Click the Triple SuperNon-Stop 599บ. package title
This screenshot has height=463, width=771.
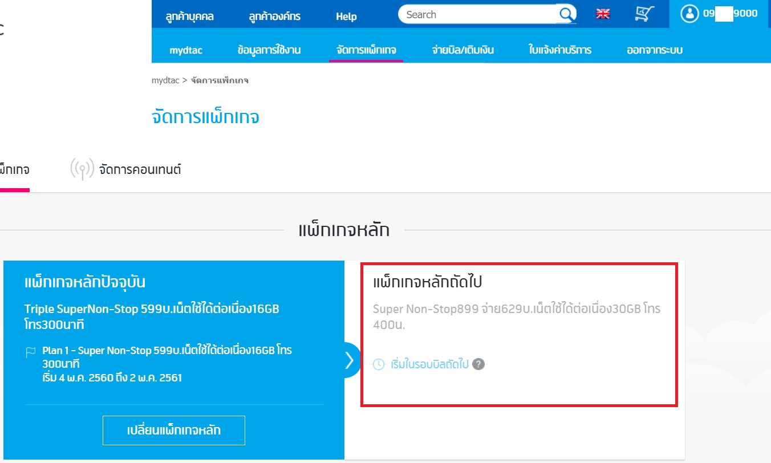(x=152, y=317)
